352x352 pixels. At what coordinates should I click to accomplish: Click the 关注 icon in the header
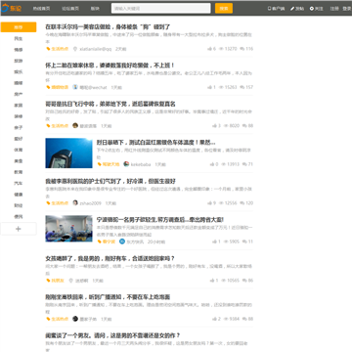(312, 9)
